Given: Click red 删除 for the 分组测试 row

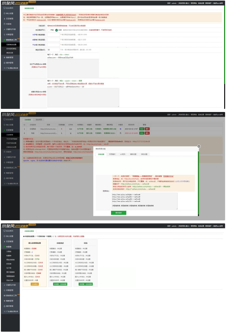Looking at the screenshot, I should (147, 129).
